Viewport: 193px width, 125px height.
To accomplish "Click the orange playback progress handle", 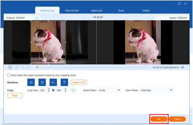I will 37,67.
